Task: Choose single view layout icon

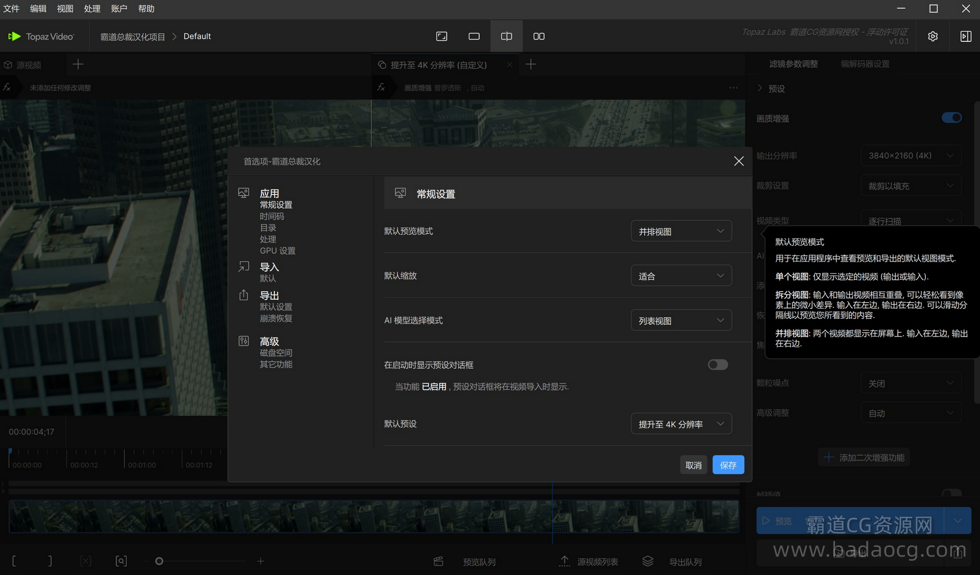Action: point(474,36)
